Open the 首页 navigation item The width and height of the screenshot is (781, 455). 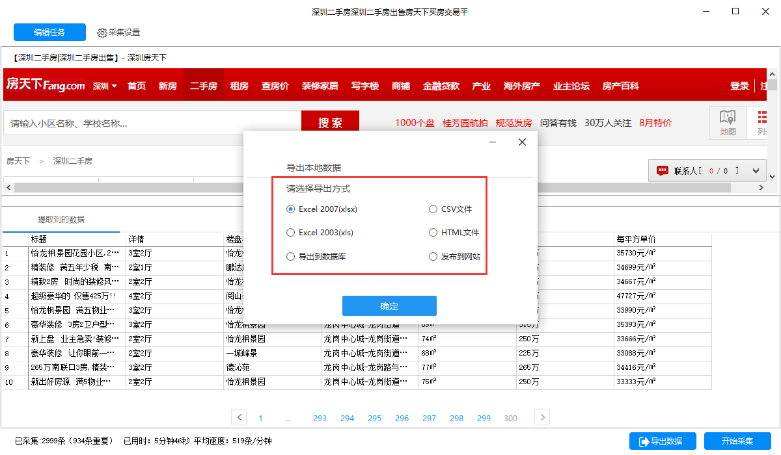[x=137, y=86]
